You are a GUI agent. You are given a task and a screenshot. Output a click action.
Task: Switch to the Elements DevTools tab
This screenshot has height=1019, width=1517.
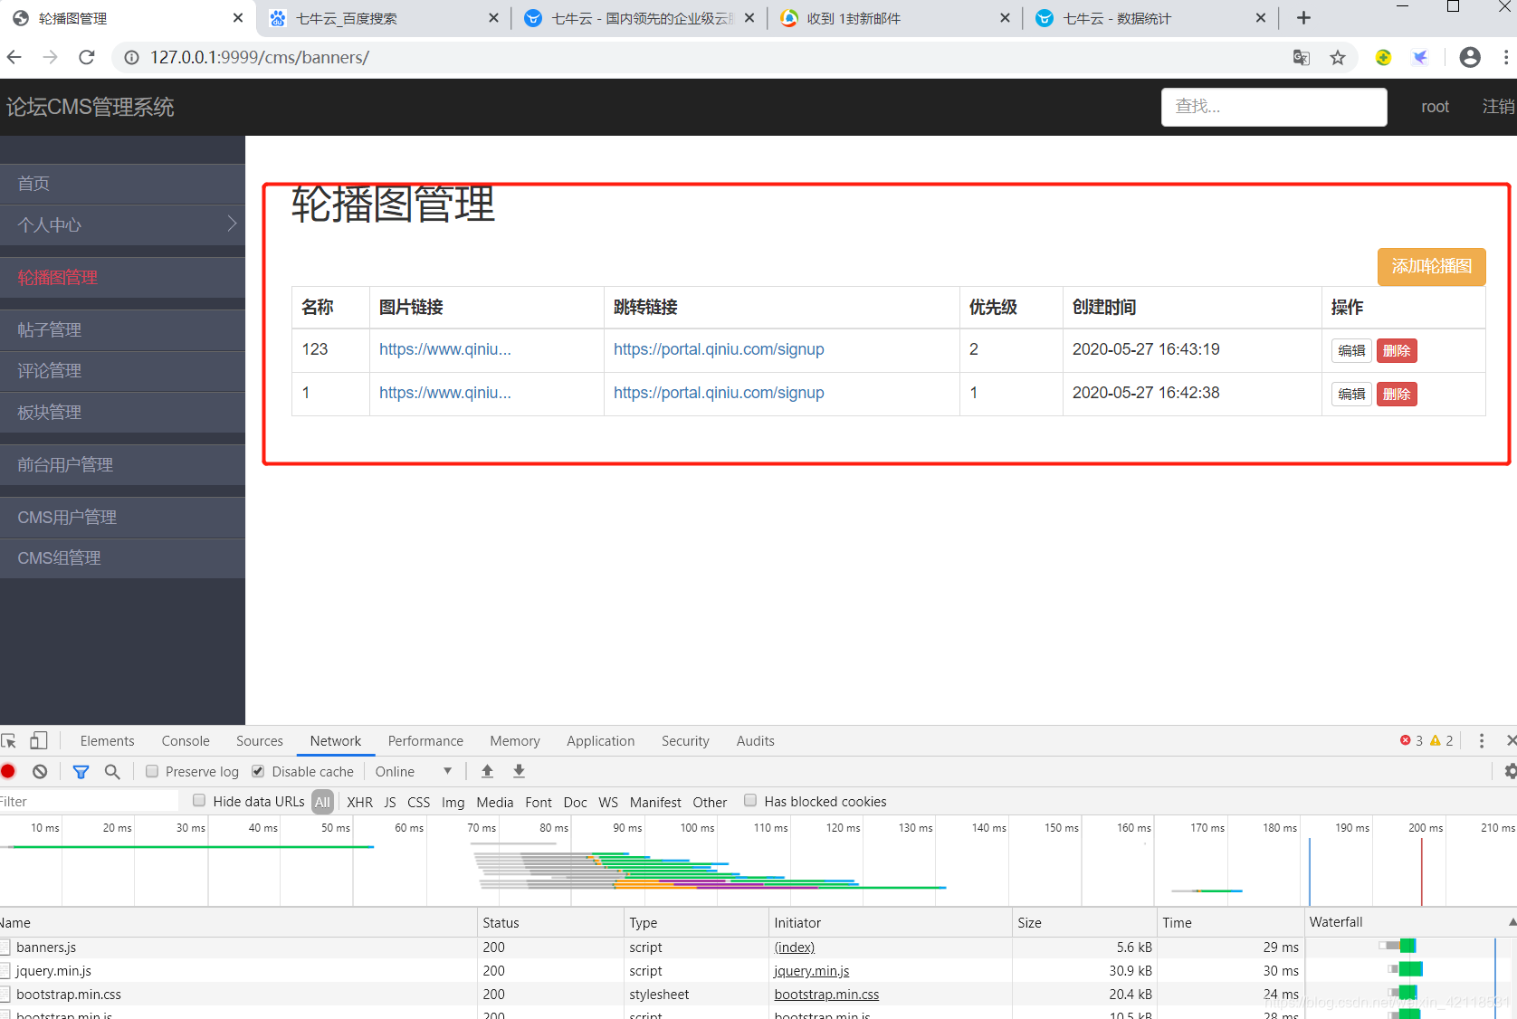pos(107,740)
